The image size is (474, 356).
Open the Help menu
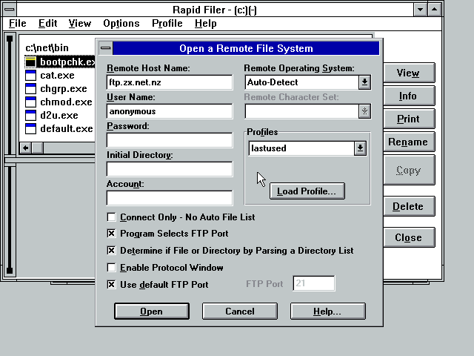pyautogui.click(x=206, y=23)
